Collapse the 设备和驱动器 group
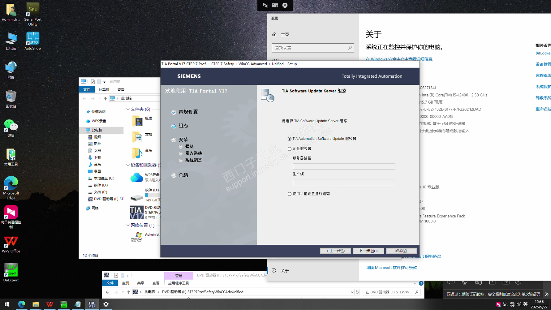The image size is (551, 310). click(128, 165)
